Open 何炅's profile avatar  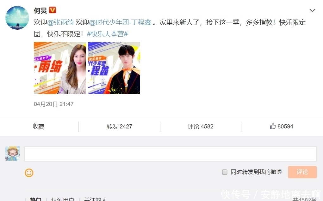[17, 18]
